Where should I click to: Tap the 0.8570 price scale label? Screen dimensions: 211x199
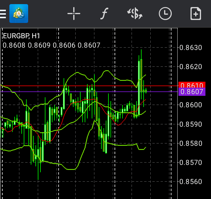[191, 162]
